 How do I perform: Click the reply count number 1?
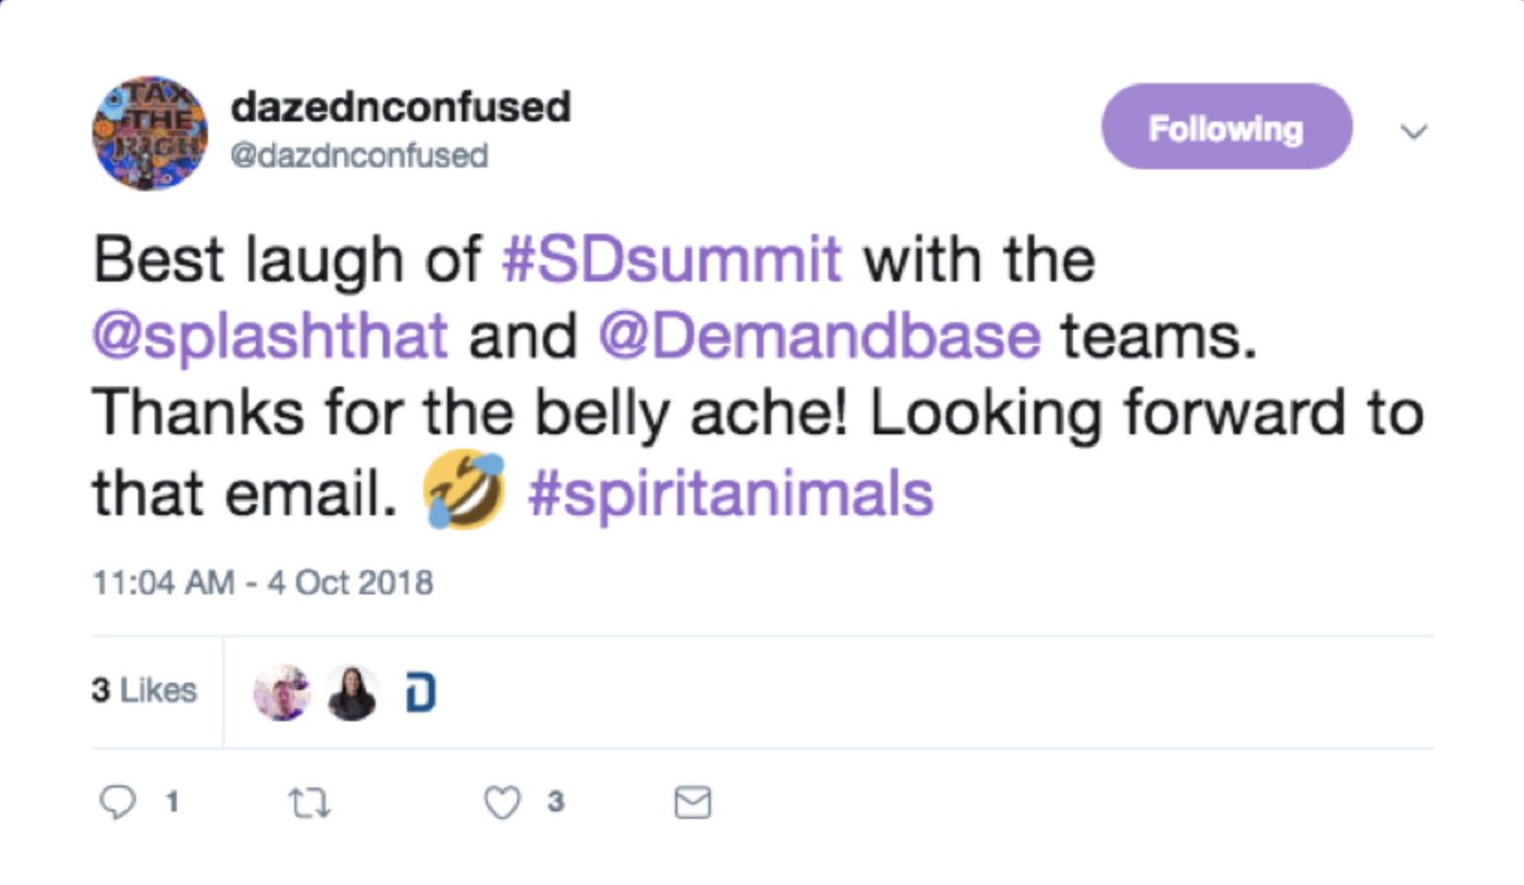click(172, 802)
